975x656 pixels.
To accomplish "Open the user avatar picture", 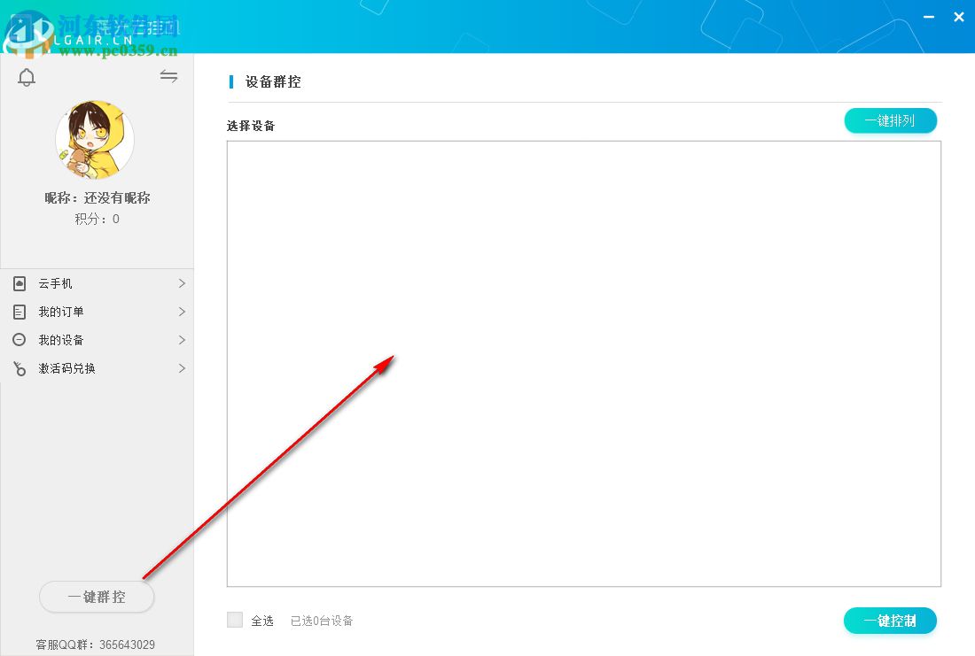I will pos(95,139).
